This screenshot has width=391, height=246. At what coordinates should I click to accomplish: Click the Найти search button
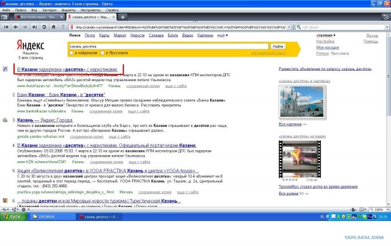point(278,46)
